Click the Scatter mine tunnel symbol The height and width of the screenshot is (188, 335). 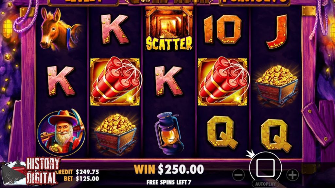click(x=169, y=29)
